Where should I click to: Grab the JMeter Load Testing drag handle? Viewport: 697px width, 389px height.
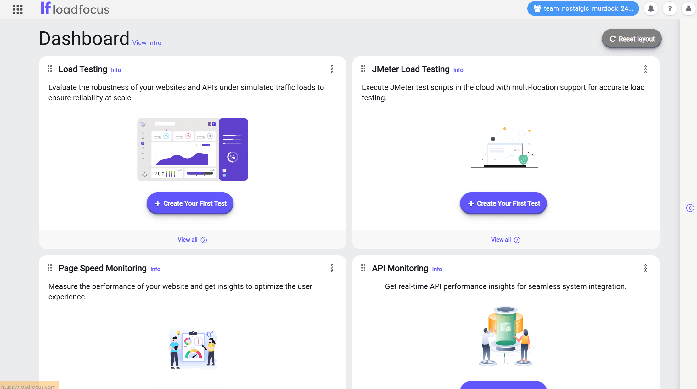tap(363, 69)
